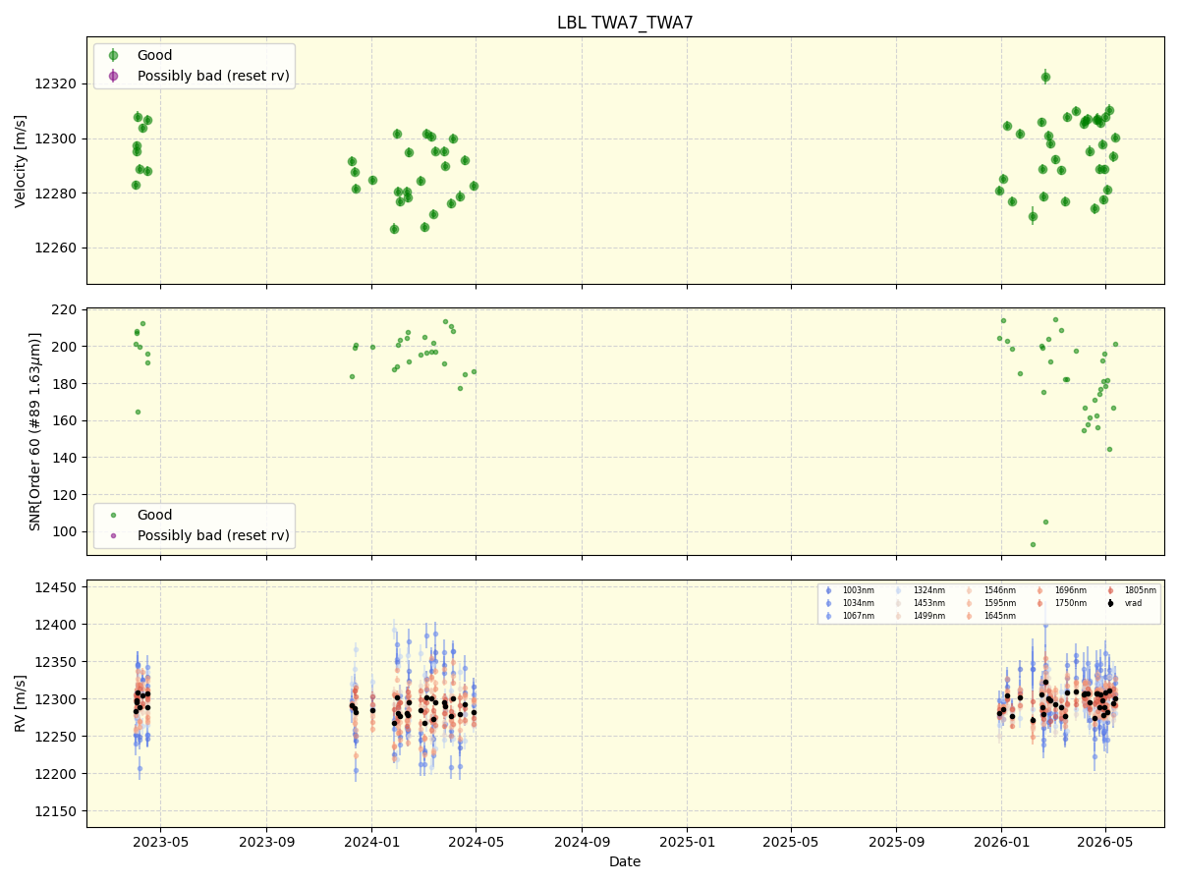Click the 2025-01 date tick label

pos(687,842)
